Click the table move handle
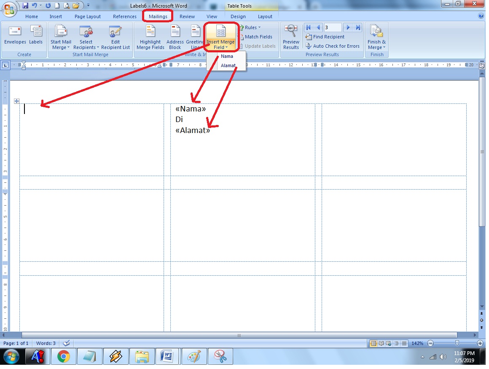This screenshot has height=369, width=489. pos(16,101)
